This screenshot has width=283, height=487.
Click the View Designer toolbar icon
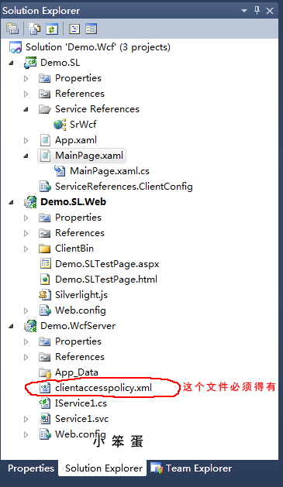tap(91, 29)
